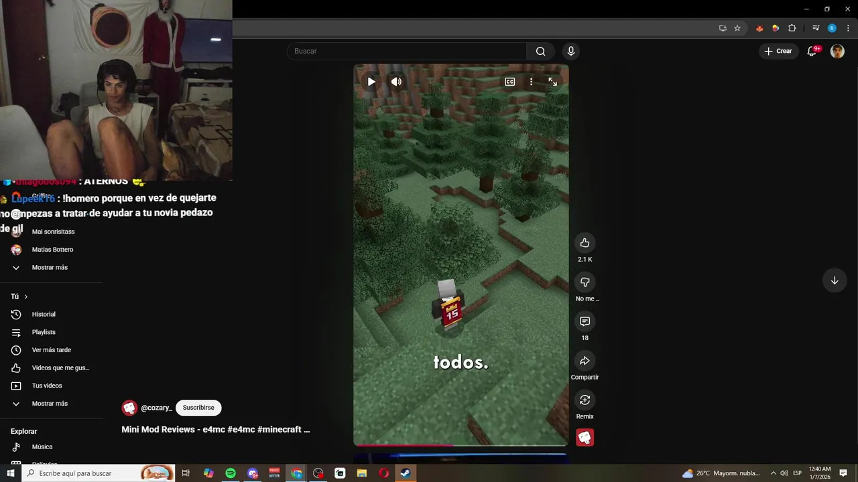Expand the Short to fullscreen

(x=552, y=82)
